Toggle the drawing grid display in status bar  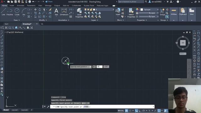(x=127, y=110)
